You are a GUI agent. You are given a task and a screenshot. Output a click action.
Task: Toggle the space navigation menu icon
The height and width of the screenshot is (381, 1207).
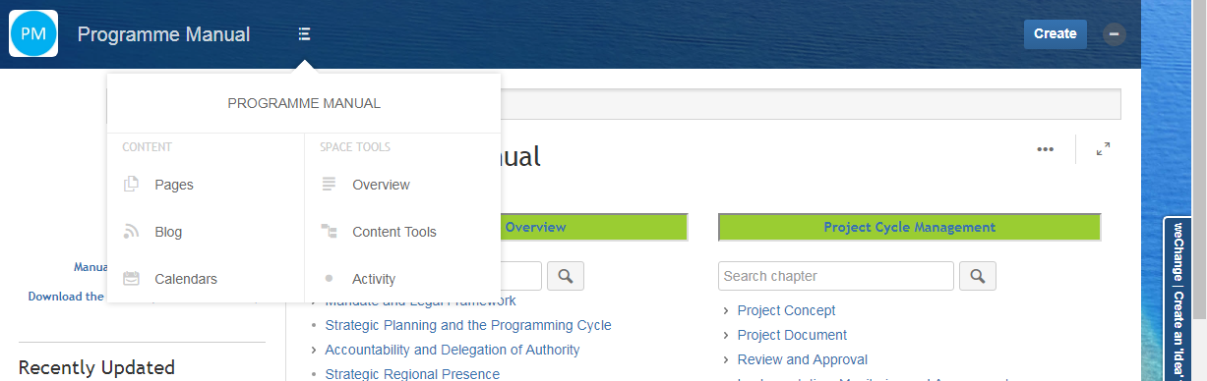coord(304,34)
